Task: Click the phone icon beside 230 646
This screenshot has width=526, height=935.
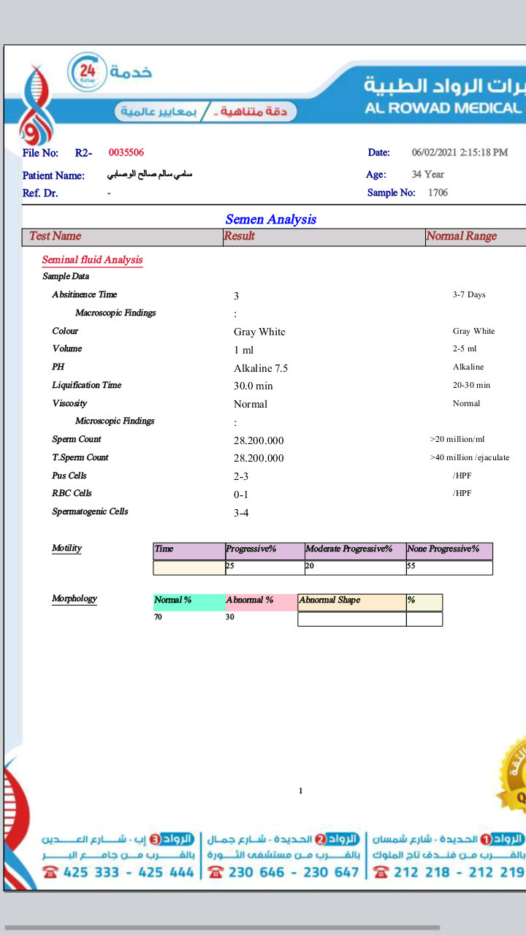Action: 216,872
